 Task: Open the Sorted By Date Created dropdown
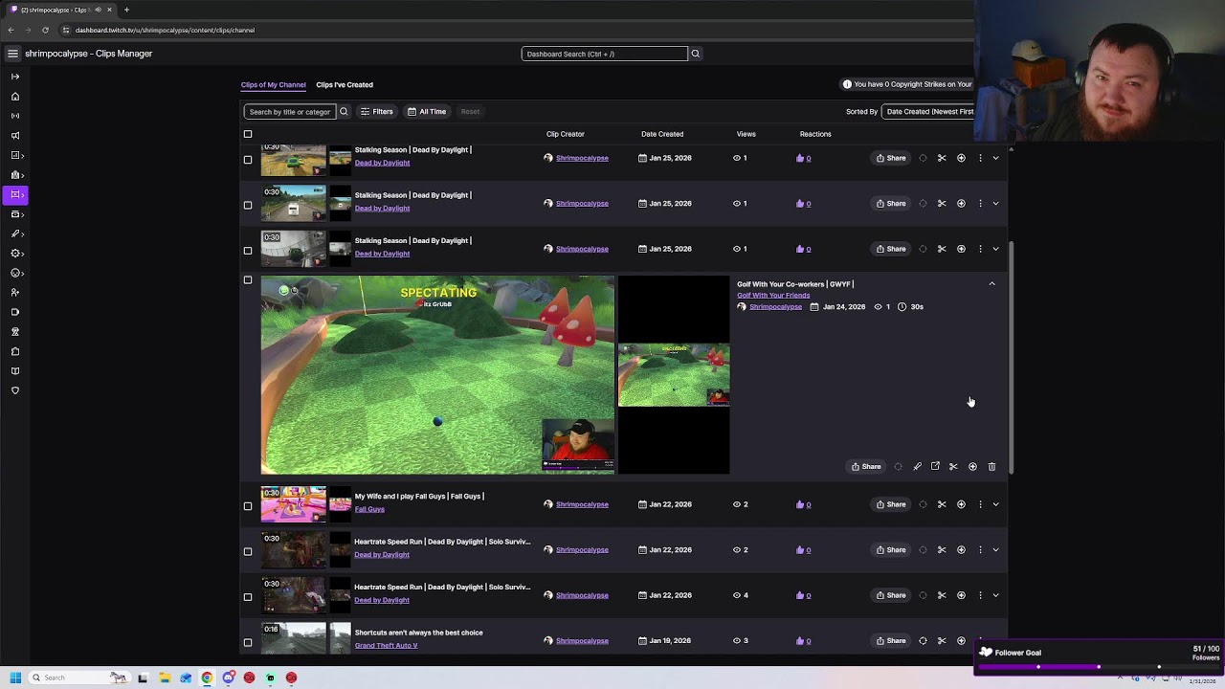click(927, 112)
